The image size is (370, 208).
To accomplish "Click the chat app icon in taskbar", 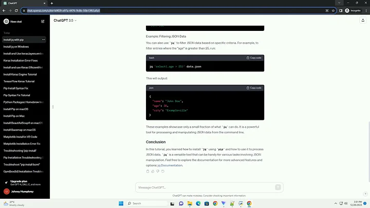I will [x=181, y=203].
